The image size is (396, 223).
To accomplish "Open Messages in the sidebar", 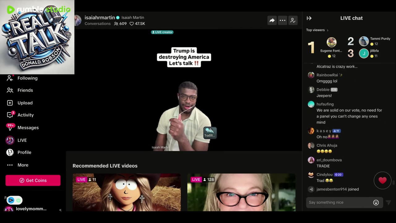I will (x=23, y=128).
